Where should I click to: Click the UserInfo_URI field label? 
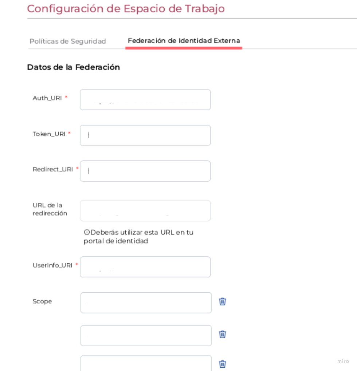(x=53, y=265)
